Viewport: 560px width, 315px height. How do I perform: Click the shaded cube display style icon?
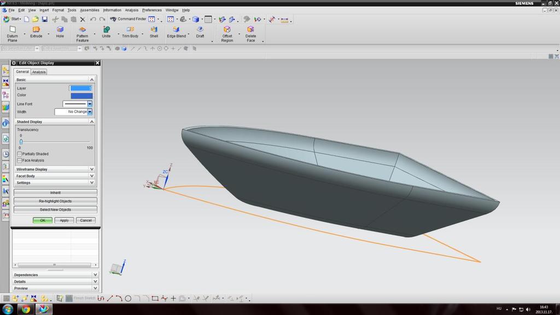click(196, 19)
